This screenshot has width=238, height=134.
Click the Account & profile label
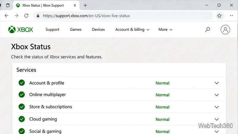[47, 83]
